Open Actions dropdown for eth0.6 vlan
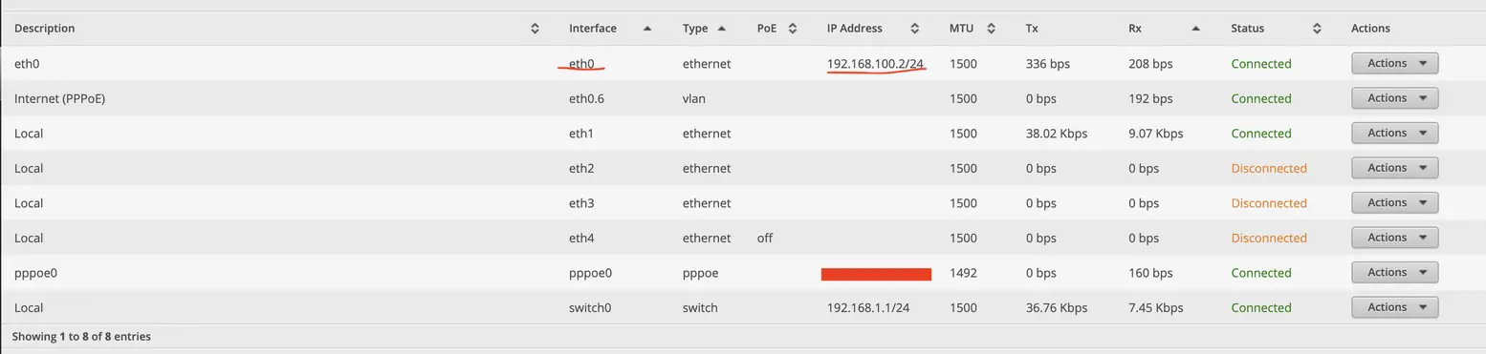Viewport: 1486px width, 354px height. (x=1394, y=98)
